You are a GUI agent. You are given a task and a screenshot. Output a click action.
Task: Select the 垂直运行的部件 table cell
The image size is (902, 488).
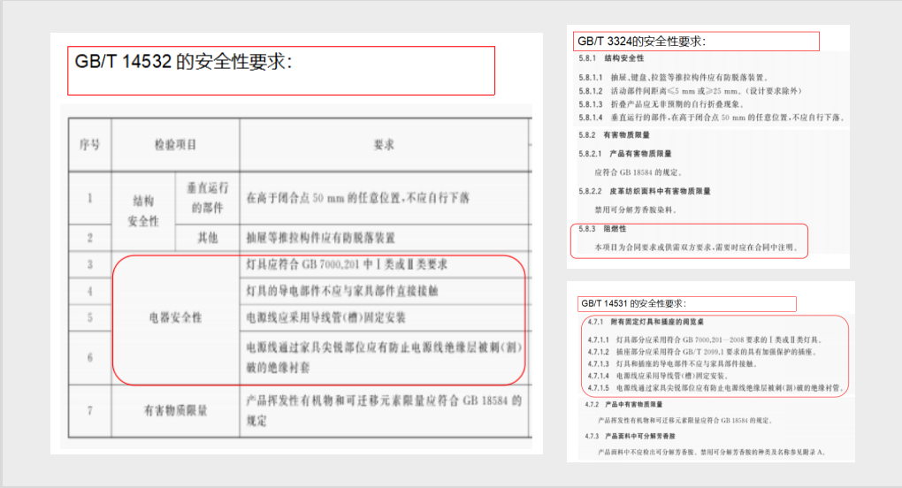[208, 199]
